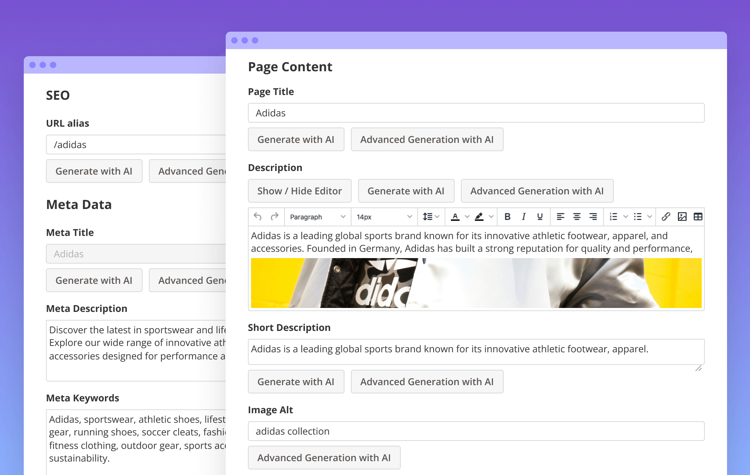Click the redo arrow in the editor toolbar

(274, 217)
